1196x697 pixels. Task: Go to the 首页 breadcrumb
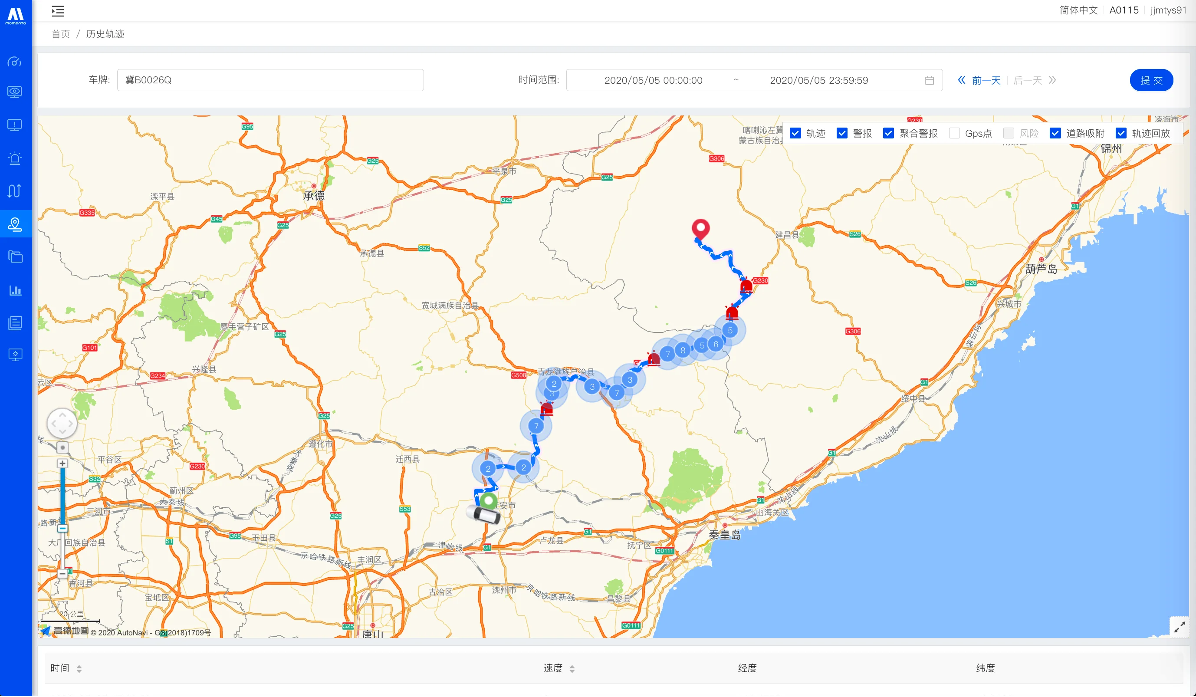point(61,34)
